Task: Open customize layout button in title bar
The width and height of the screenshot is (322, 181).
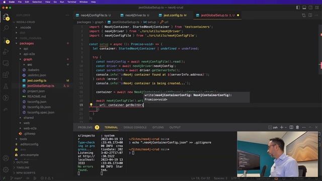Action: click(317, 8)
